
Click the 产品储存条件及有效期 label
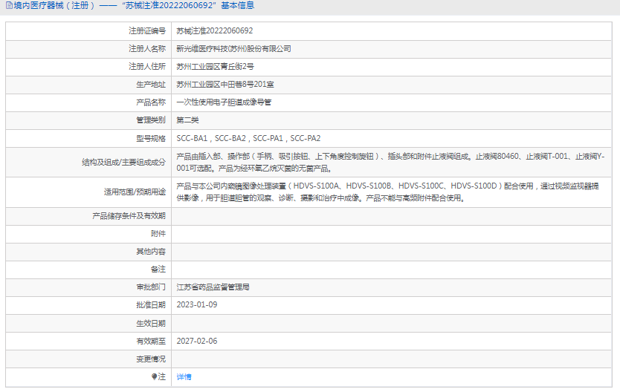[x=129, y=216]
